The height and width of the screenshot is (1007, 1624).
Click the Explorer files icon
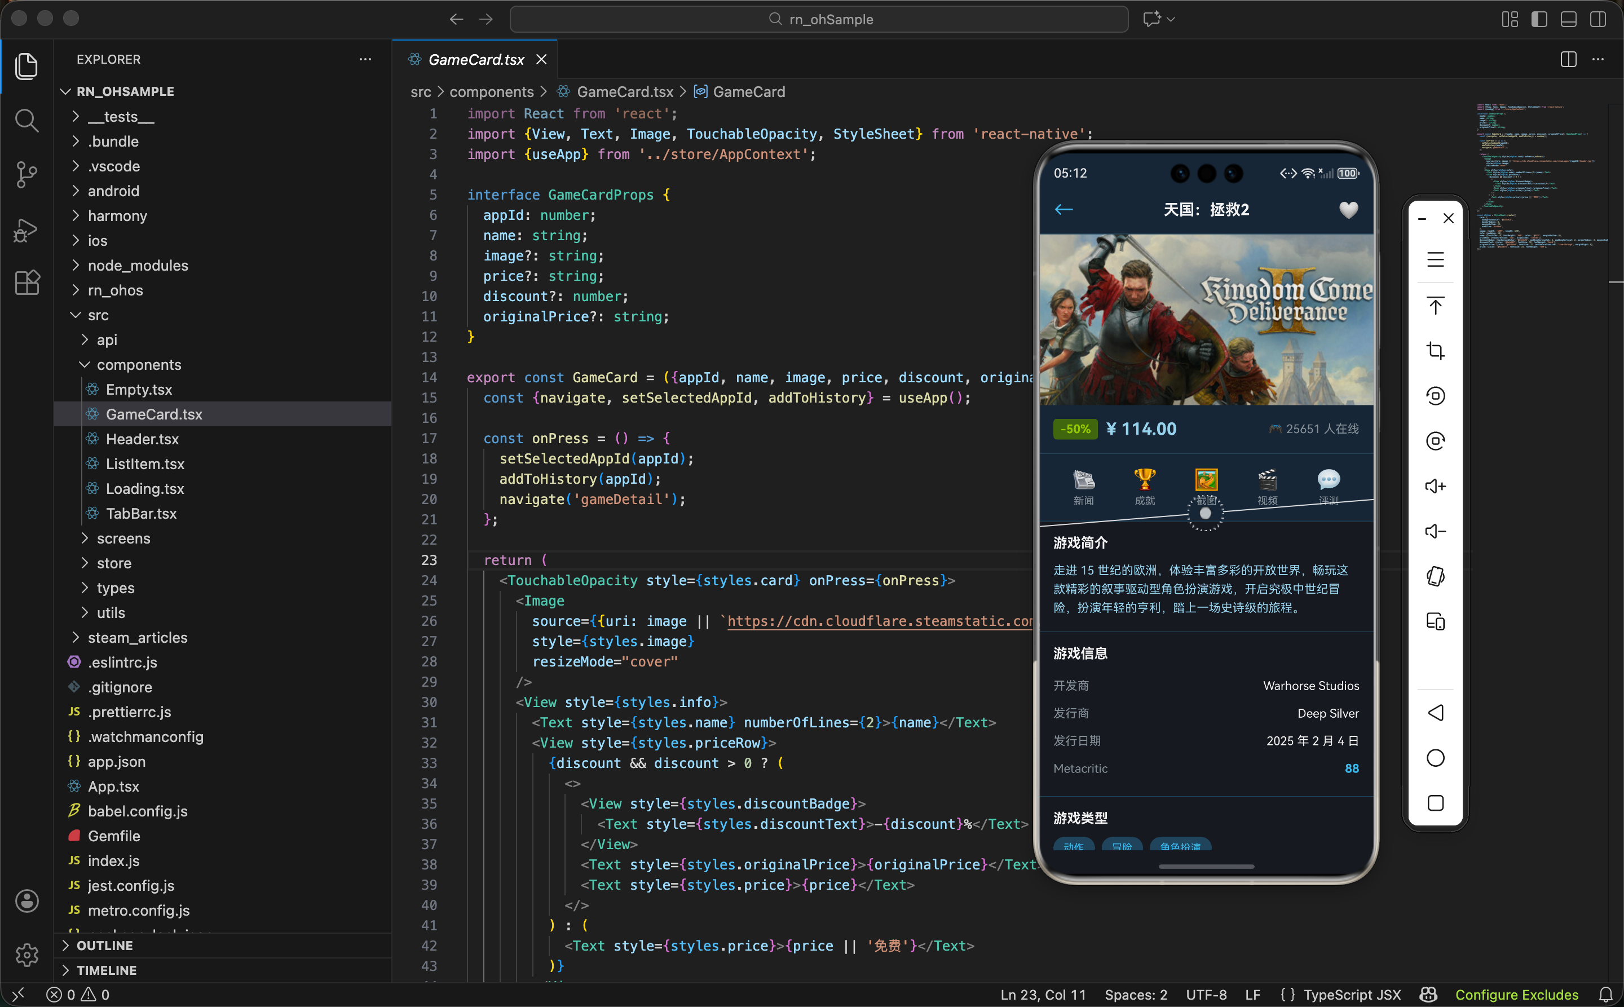click(x=27, y=66)
